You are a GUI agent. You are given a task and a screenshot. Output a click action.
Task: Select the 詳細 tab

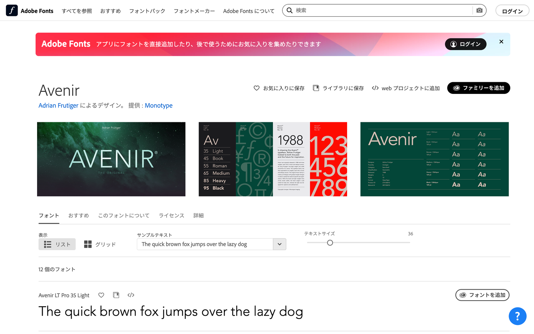[x=199, y=215]
